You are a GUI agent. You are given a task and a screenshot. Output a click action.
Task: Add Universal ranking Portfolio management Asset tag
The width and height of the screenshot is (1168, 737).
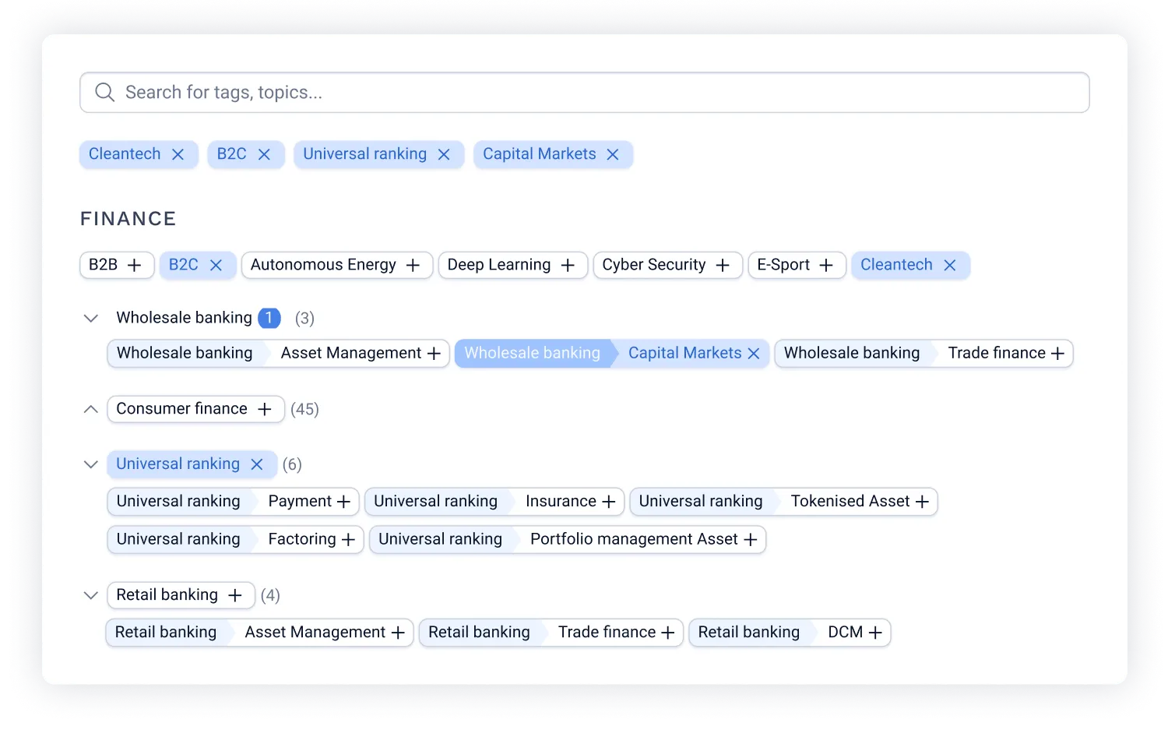[751, 539]
